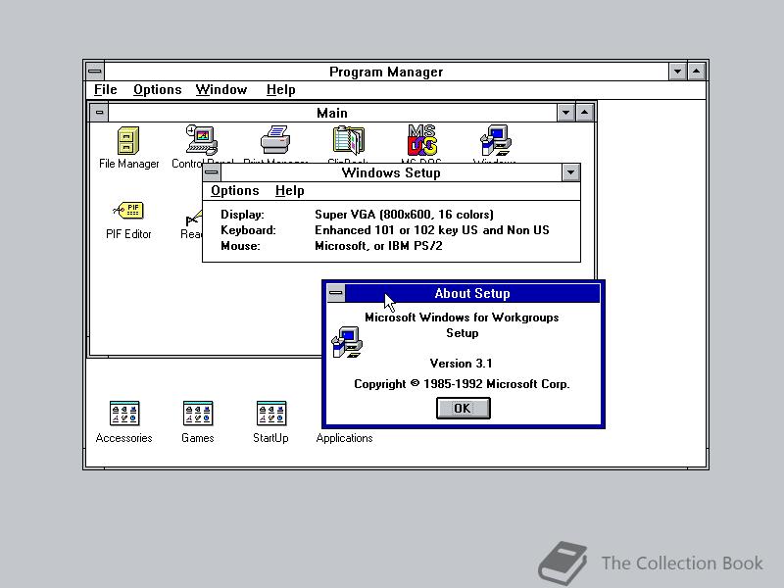Viewport: 784px width, 588px height.
Task: Open the Control Panel icon
Action: point(202,140)
